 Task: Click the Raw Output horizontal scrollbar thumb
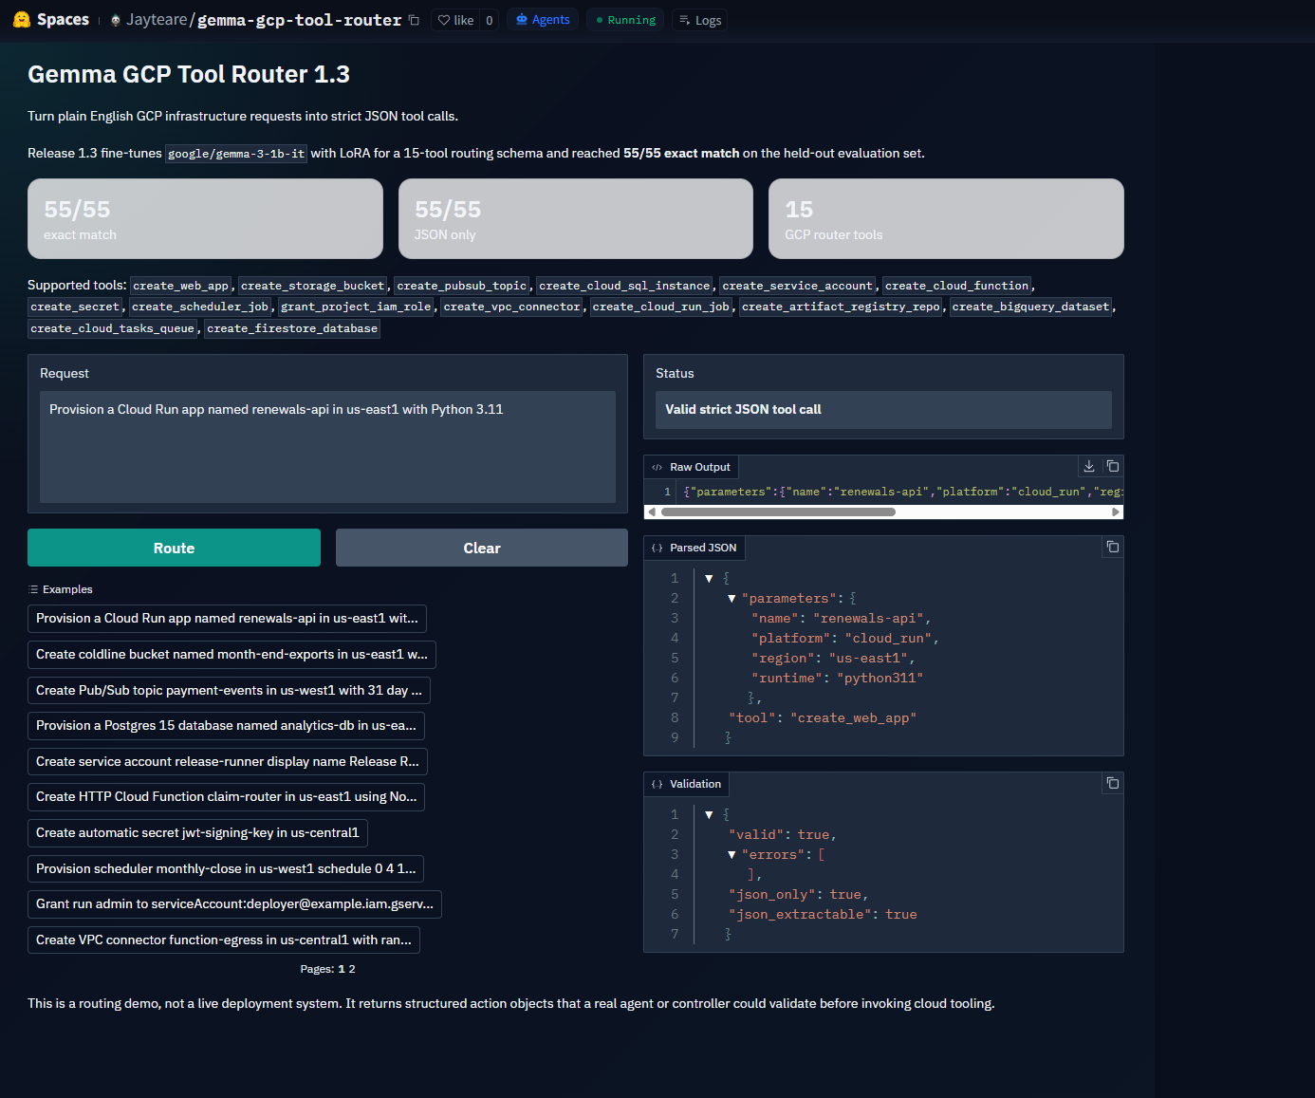pos(778,512)
